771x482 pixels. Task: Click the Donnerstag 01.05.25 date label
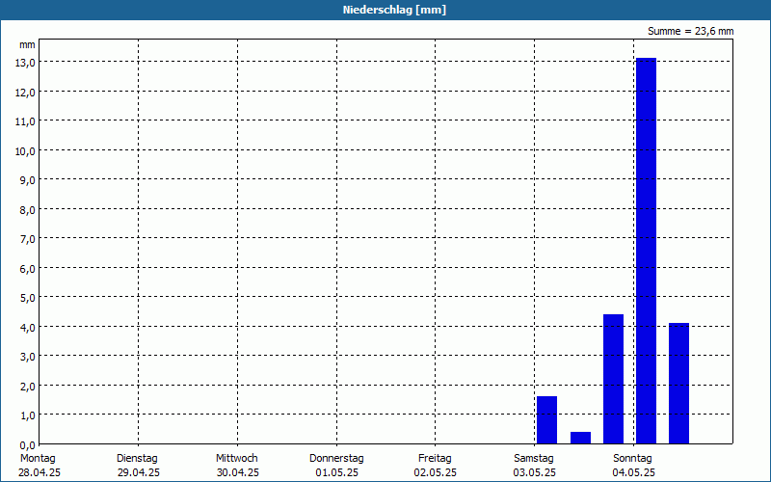coord(336,466)
